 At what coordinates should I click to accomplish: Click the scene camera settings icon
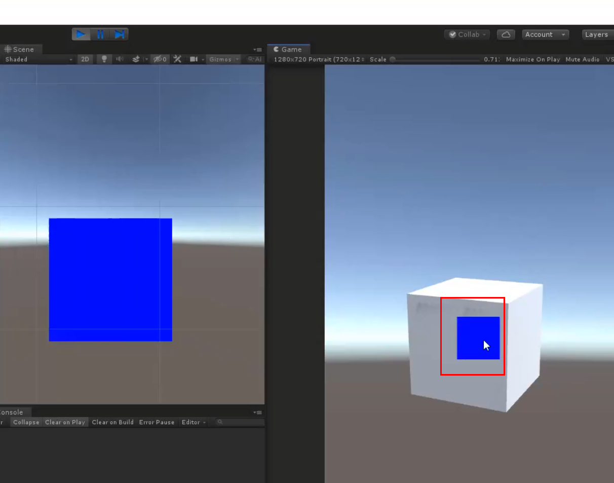pos(194,59)
